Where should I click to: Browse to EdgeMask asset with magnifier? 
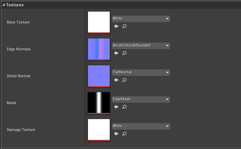tap(124, 107)
